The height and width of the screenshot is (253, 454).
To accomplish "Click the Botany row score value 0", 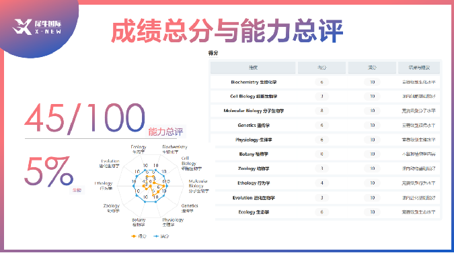I will tap(321, 154).
